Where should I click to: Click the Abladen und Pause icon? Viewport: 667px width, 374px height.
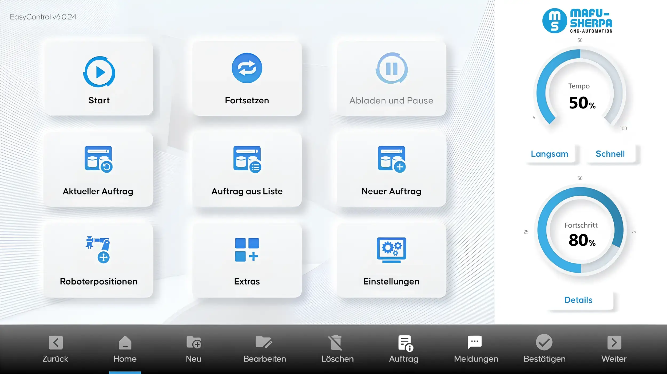click(391, 69)
